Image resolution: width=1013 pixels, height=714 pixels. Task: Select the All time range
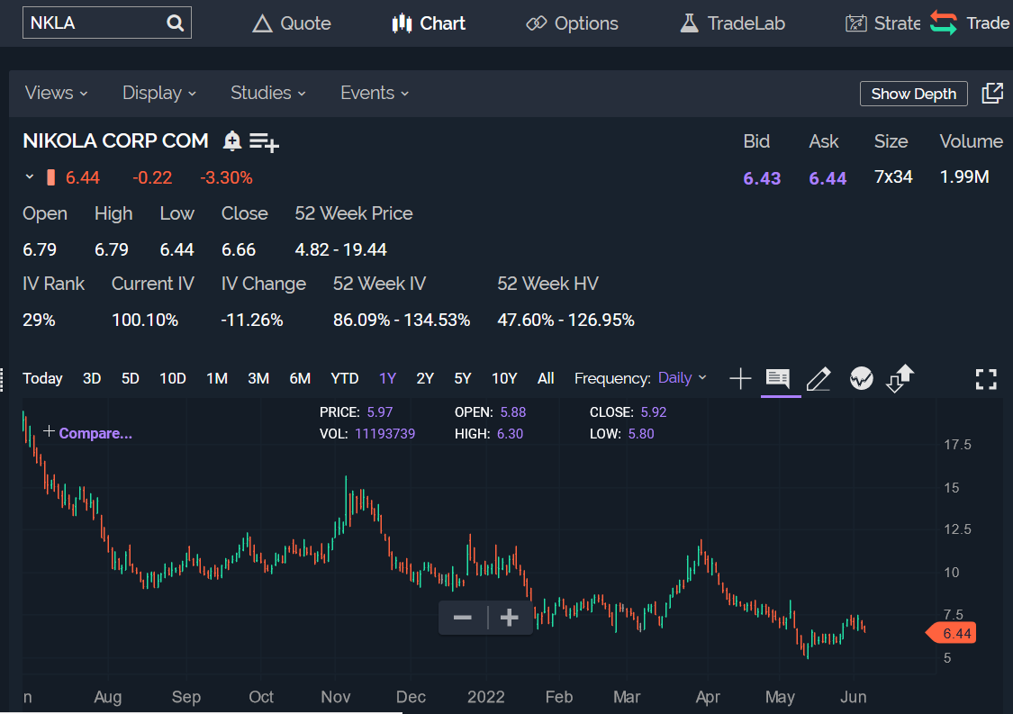[546, 378]
